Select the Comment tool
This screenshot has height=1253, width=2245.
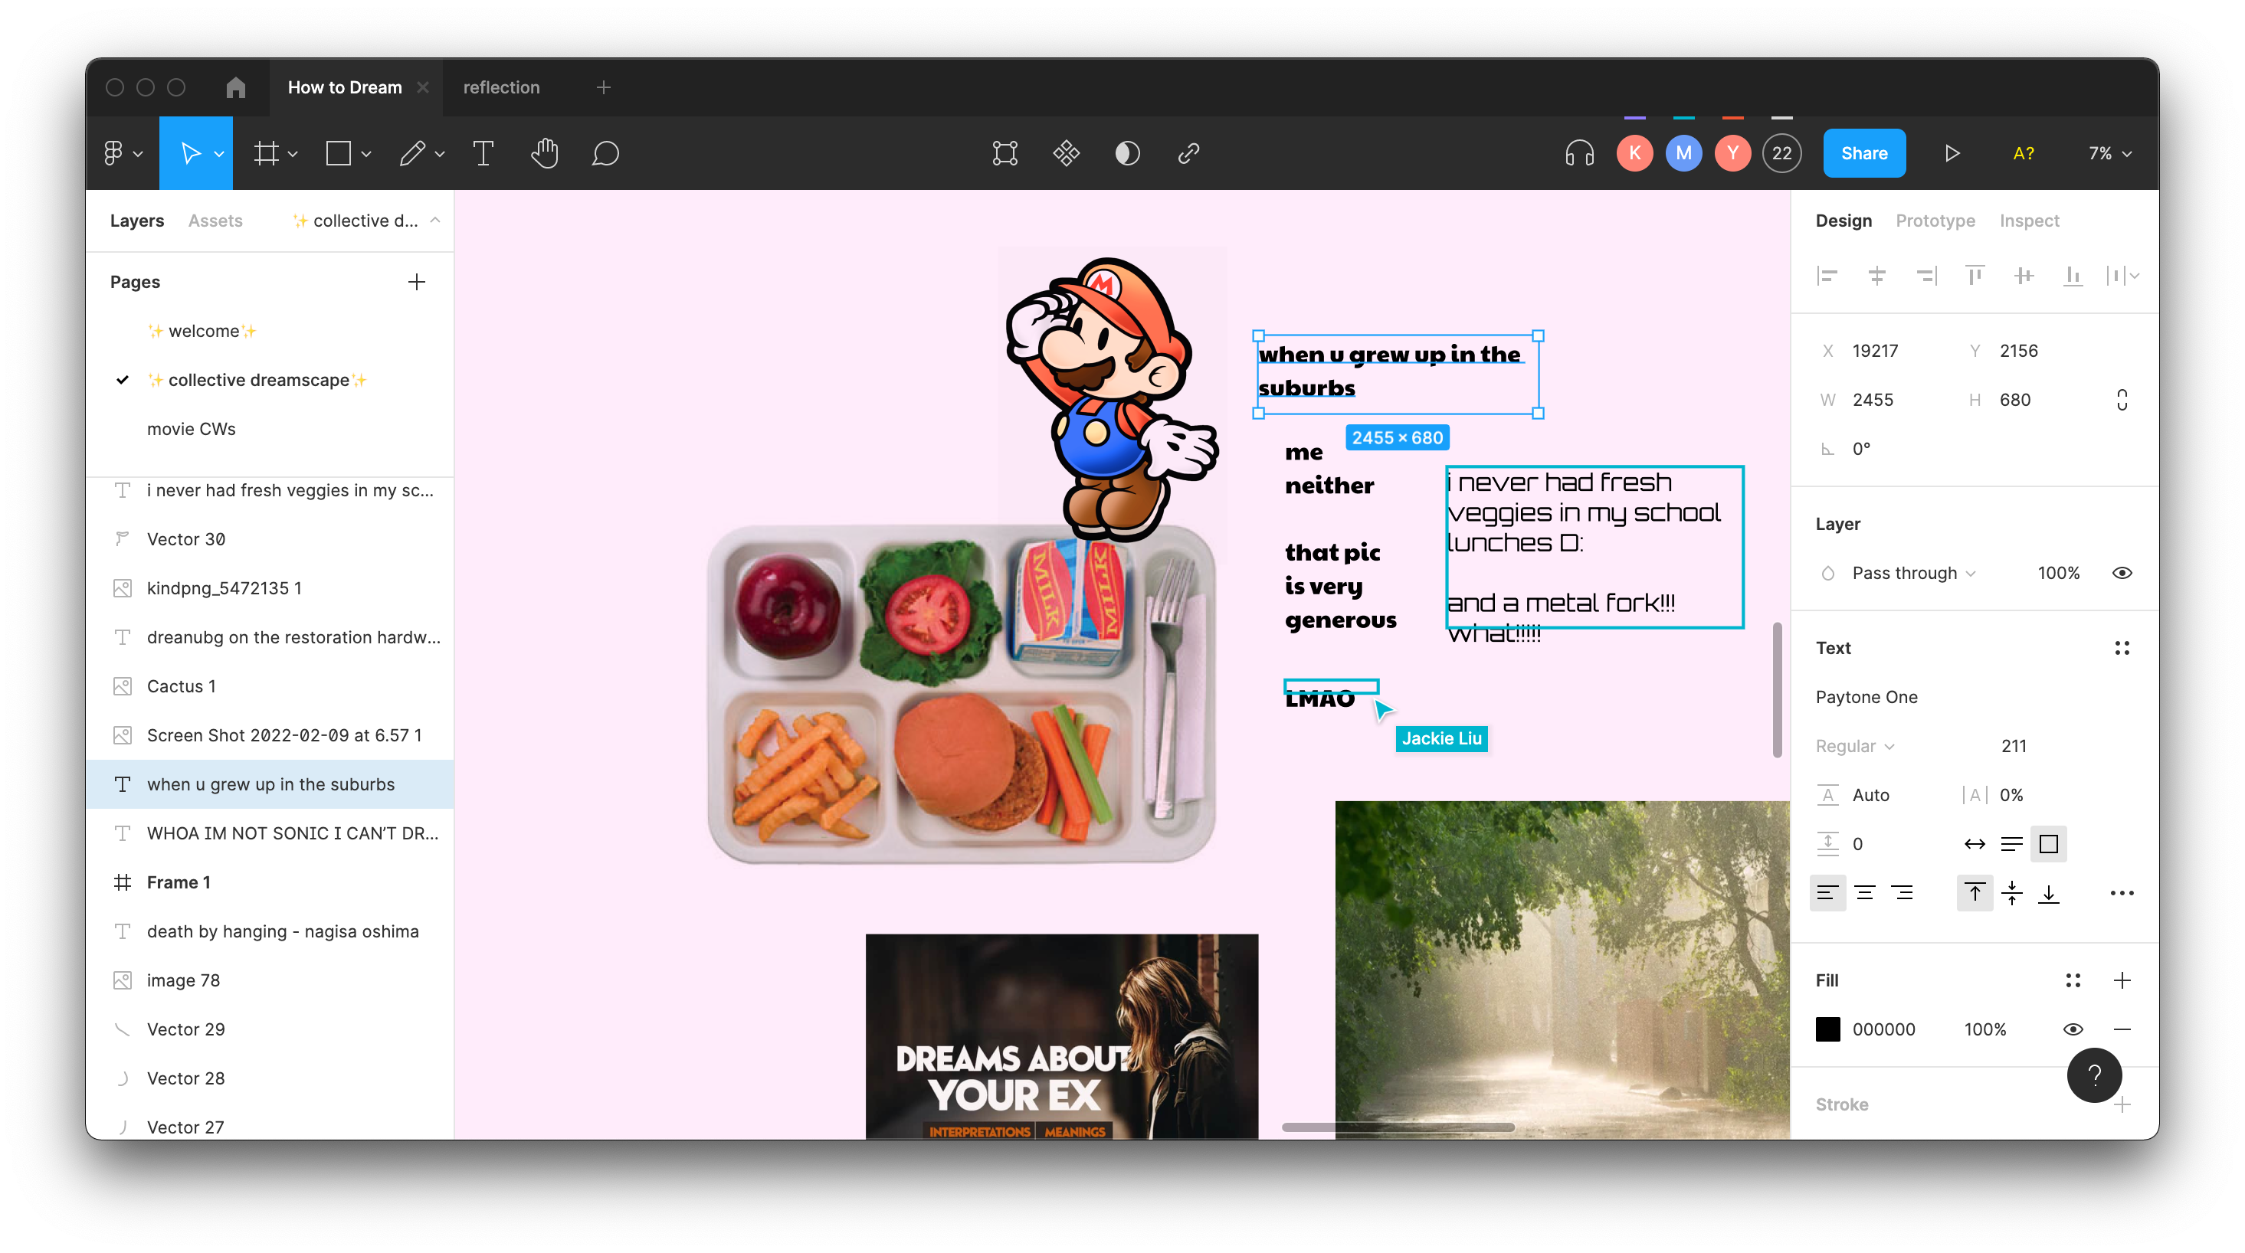(605, 153)
